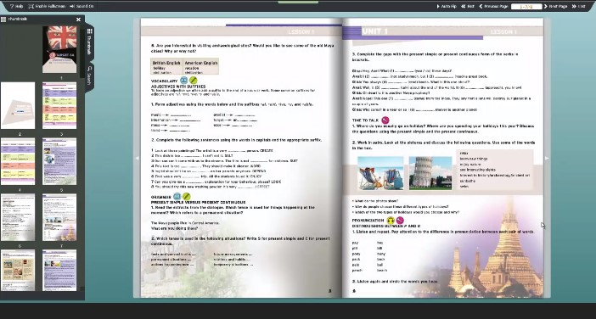Click the blue book icon beside Vocabulary
The image size is (596, 319).
coord(184,81)
